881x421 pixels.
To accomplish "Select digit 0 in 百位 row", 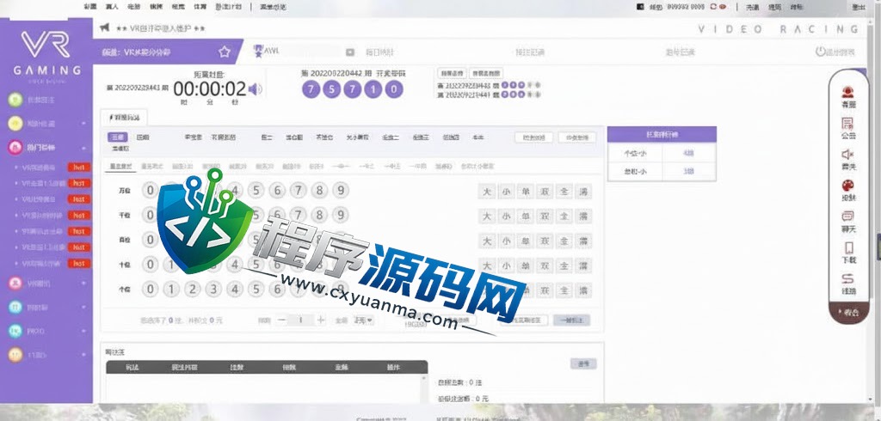I will click(x=150, y=240).
